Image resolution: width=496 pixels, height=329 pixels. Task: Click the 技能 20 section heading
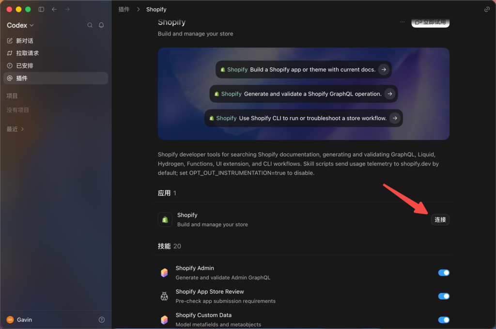[x=170, y=246]
